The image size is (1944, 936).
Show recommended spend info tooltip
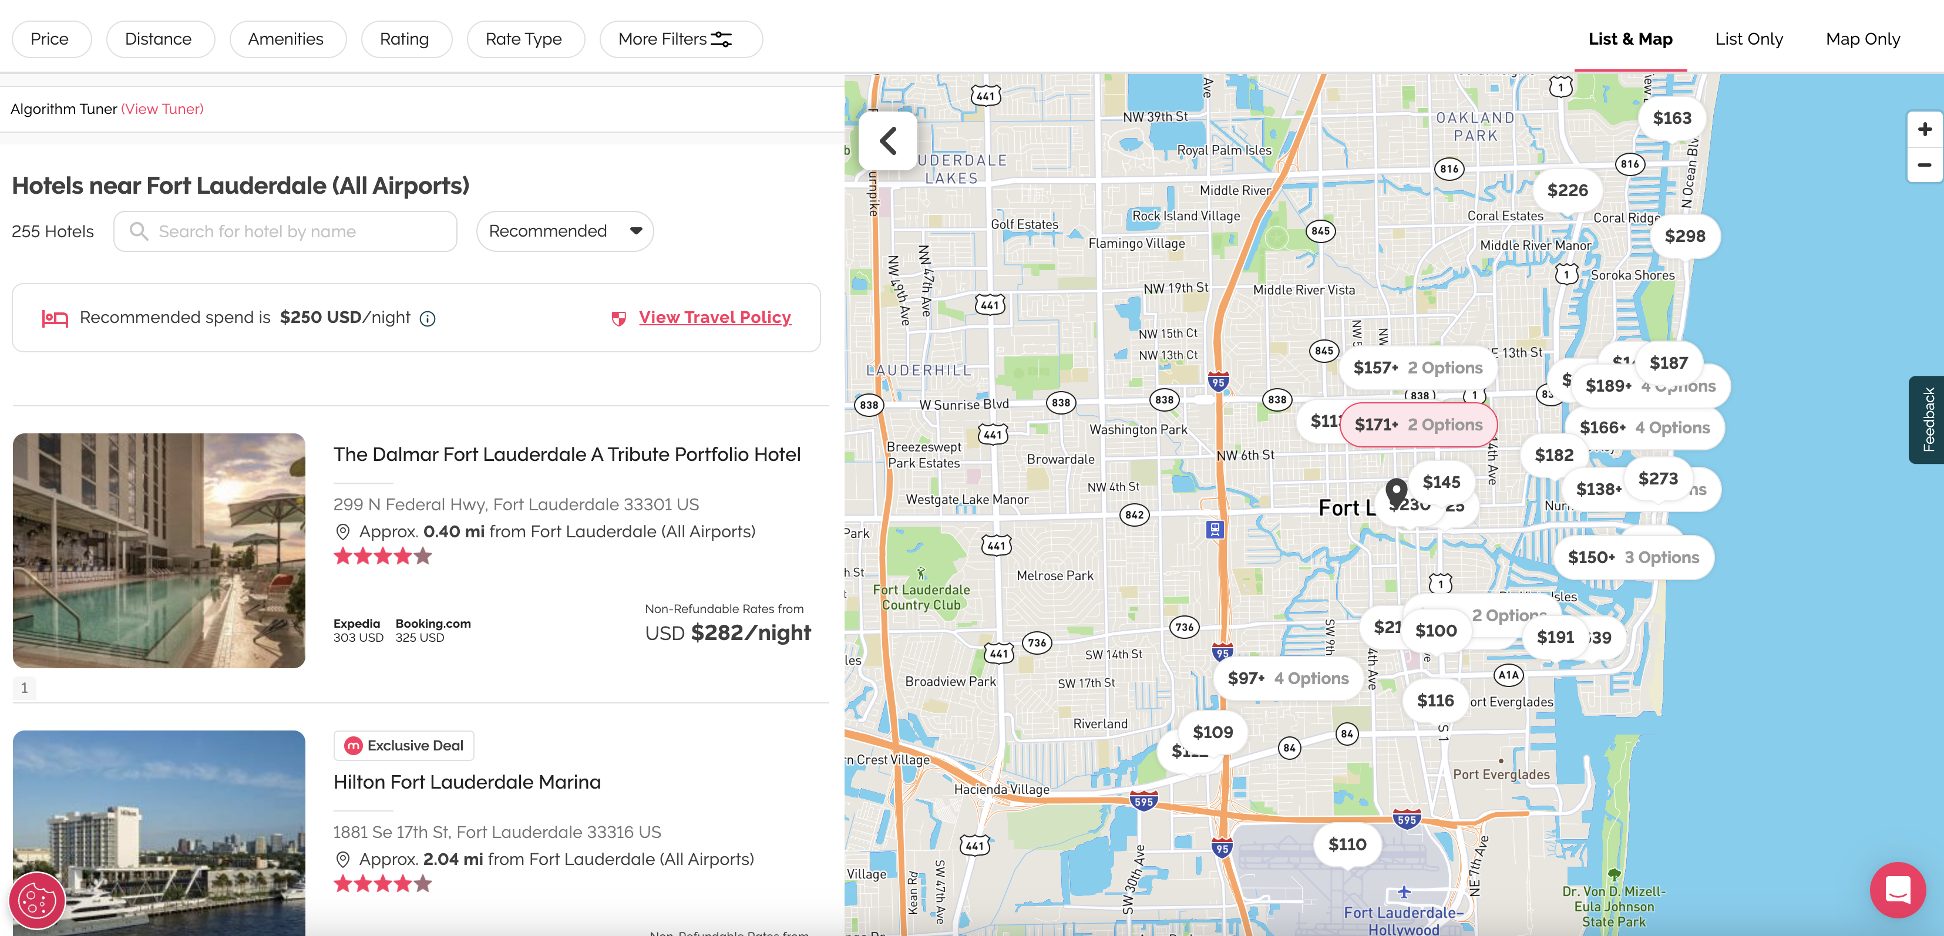[428, 318]
